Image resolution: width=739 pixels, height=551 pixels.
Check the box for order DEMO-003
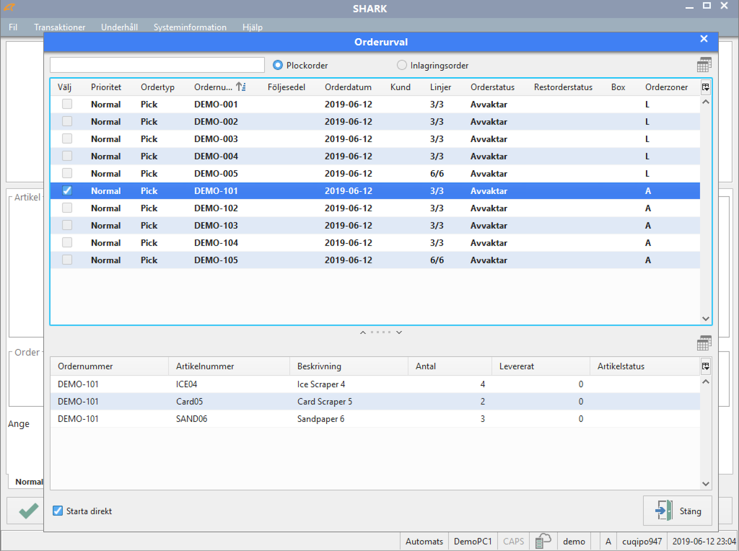[x=67, y=138]
